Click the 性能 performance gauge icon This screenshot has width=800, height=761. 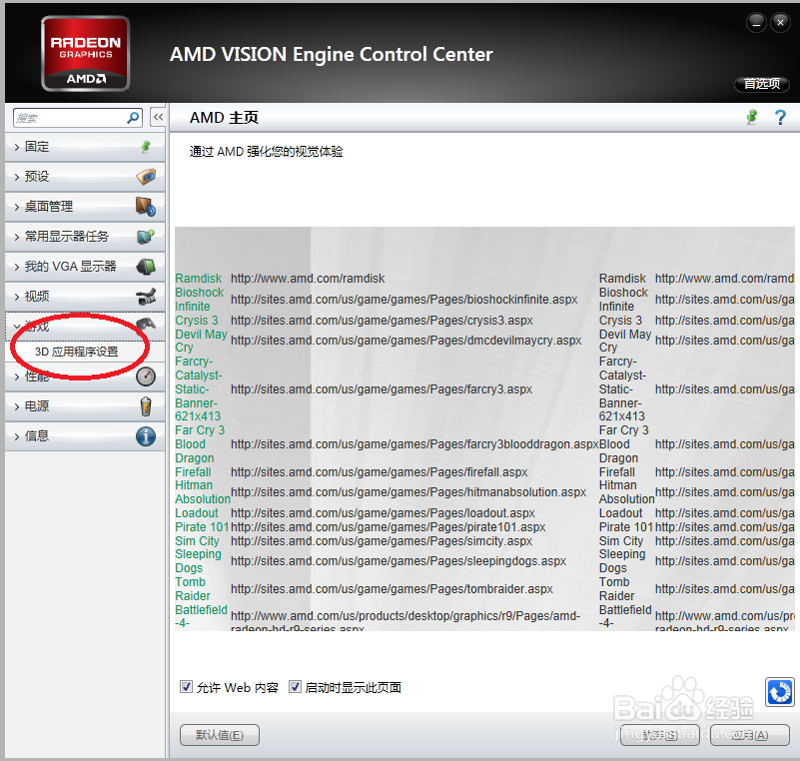point(146,377)
